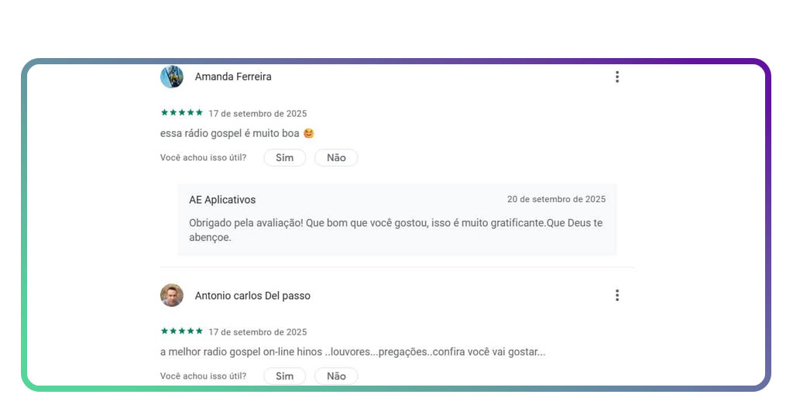Viewport: 793px width, 415px height.
Task: Click Antonio carlos Del passo's profile photo
Action: (172, 295)
